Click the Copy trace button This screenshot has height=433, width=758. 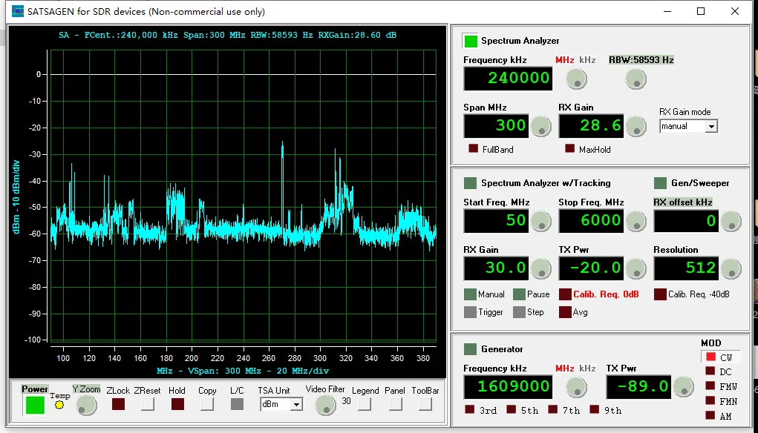click(x=207, y=405)
